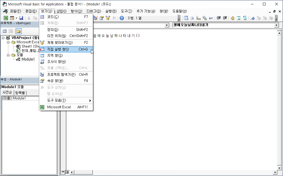The height and width of the screenshot is (176, 283).
Task: Click the View Code icon in project panel
Action: click(5, 31)
